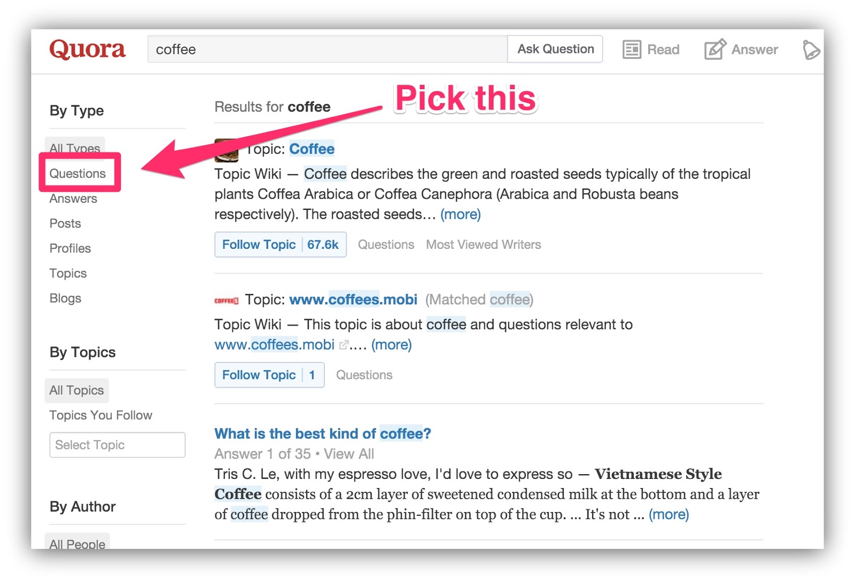Open the www.coffees.mobi topic title

(x=353, y=300)
